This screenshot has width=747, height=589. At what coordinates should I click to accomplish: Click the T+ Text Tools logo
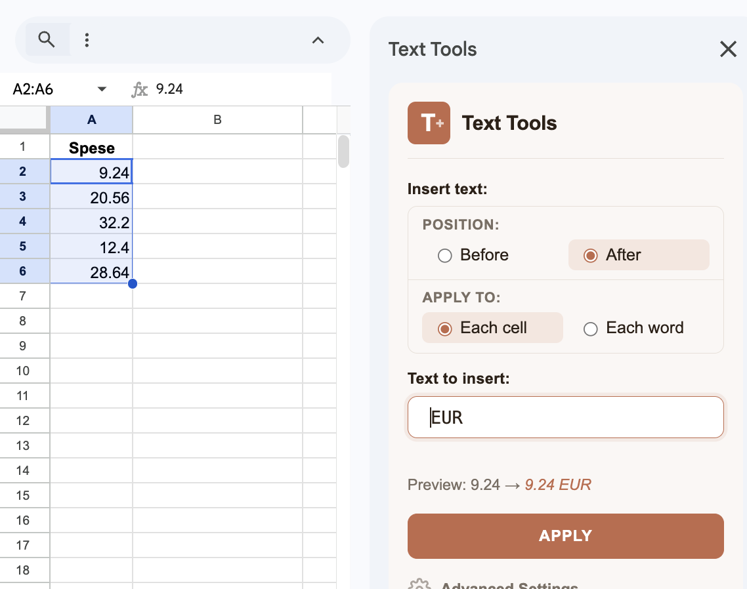(429, 123)
